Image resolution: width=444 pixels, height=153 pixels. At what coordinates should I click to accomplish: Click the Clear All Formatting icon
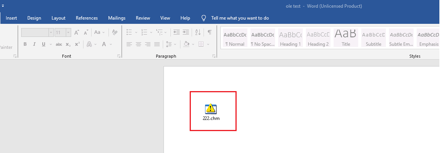pyautogui.click(x=115, y=32)
